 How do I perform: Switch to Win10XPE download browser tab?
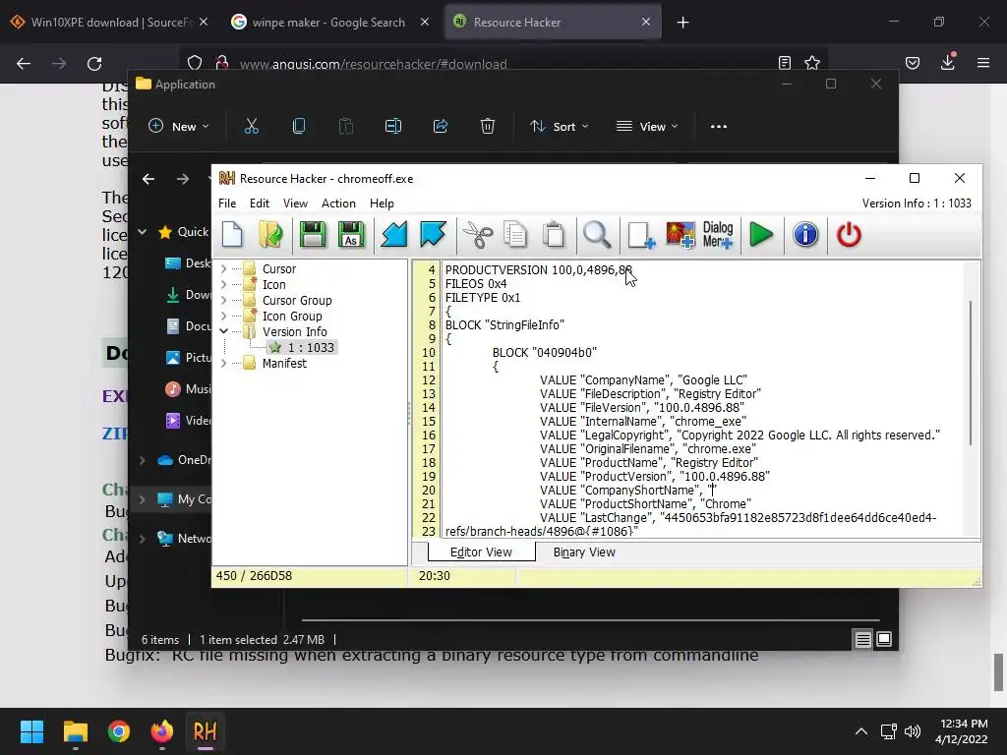click(109, 23)
